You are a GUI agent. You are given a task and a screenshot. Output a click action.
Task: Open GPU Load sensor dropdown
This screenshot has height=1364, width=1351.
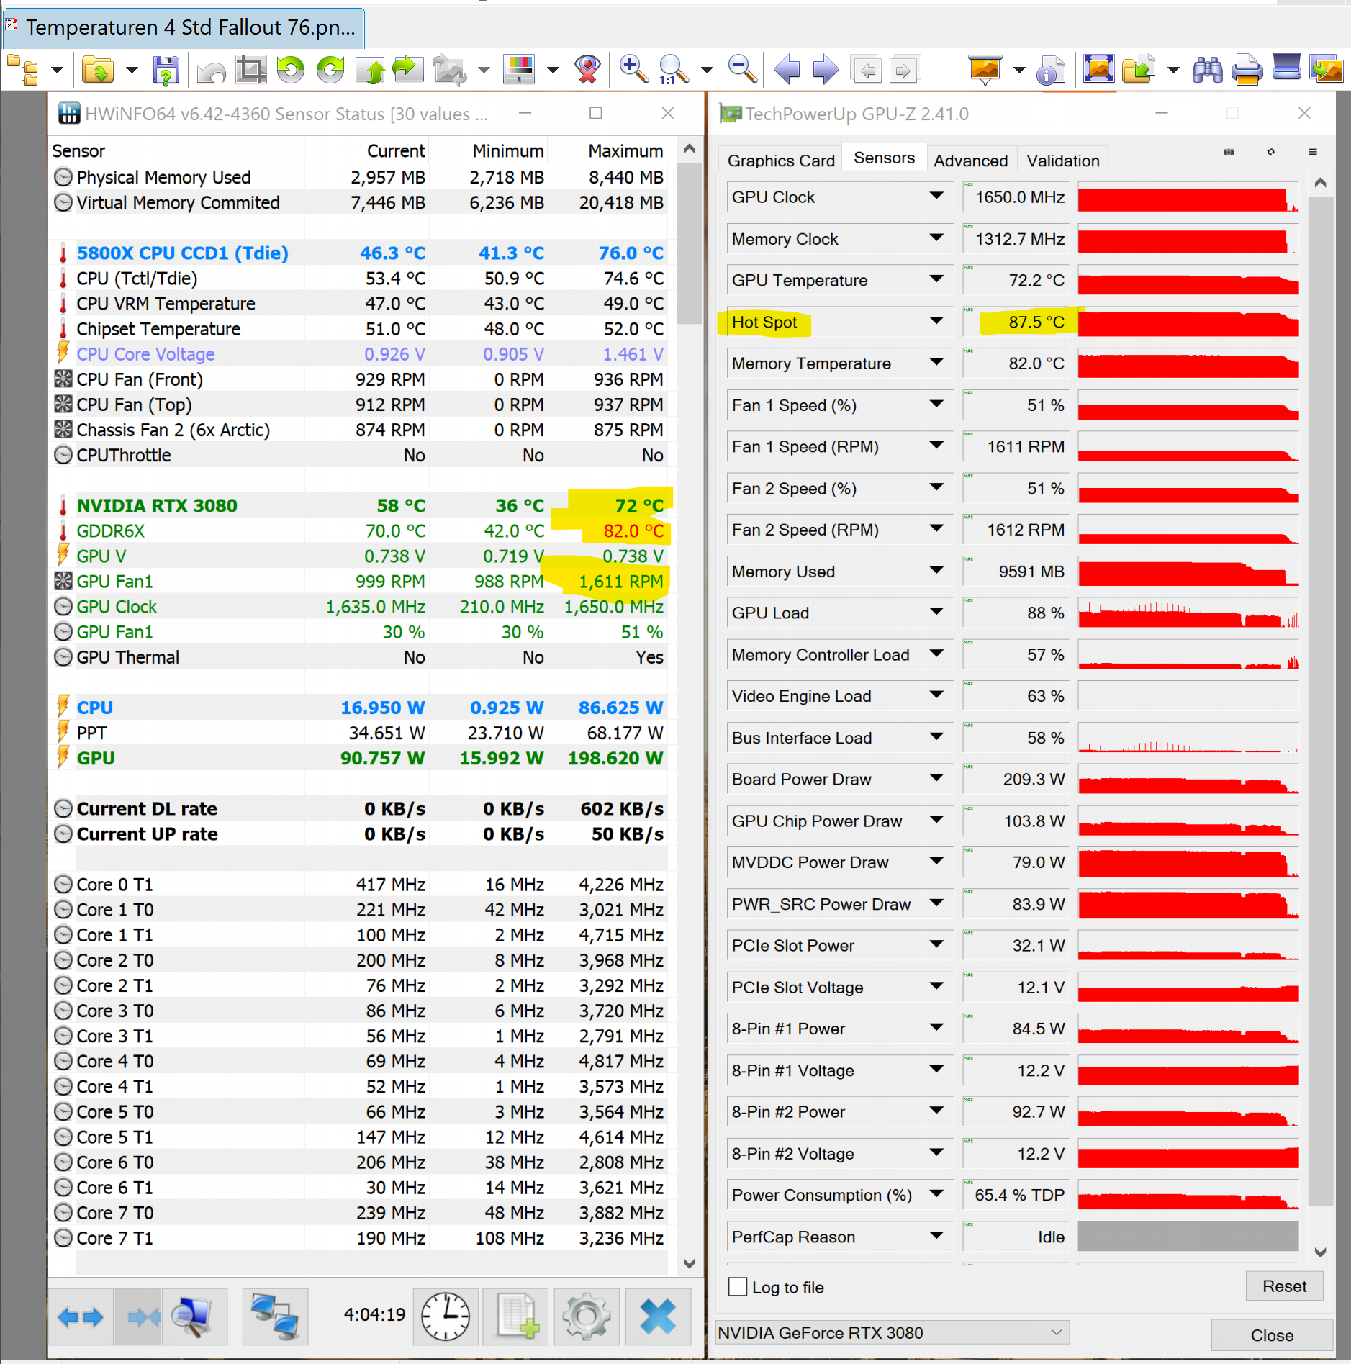pyautogui.click(x=936, y=613)
